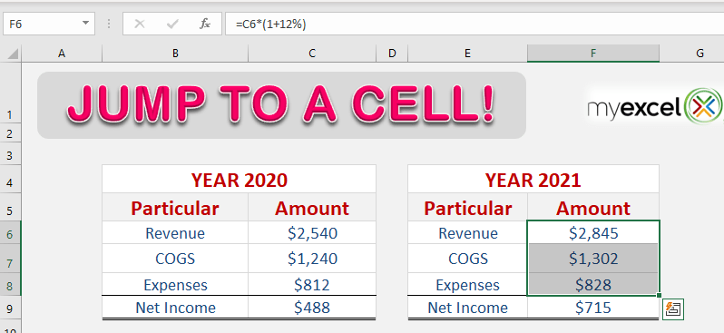Viewport: 724px width, 333px height.
Task: Select column F header
Action: pyautogui.click(x=592, y=54)
